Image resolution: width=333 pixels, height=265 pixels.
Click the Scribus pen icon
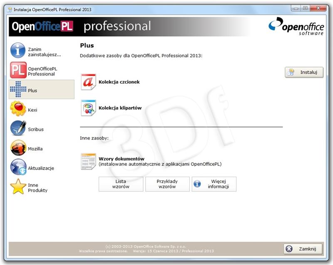coord(18,128)
